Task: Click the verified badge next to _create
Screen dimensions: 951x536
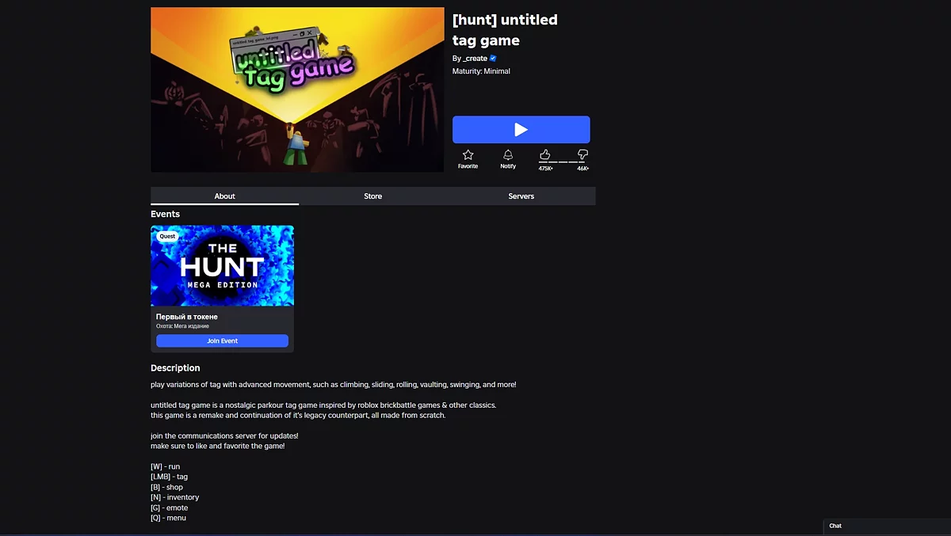Action: pyautogui.click(x=493, y=58)
